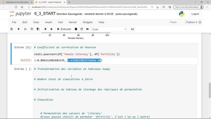
Task: Cut selected cells with scissors icon
Action: coord(26,29)
